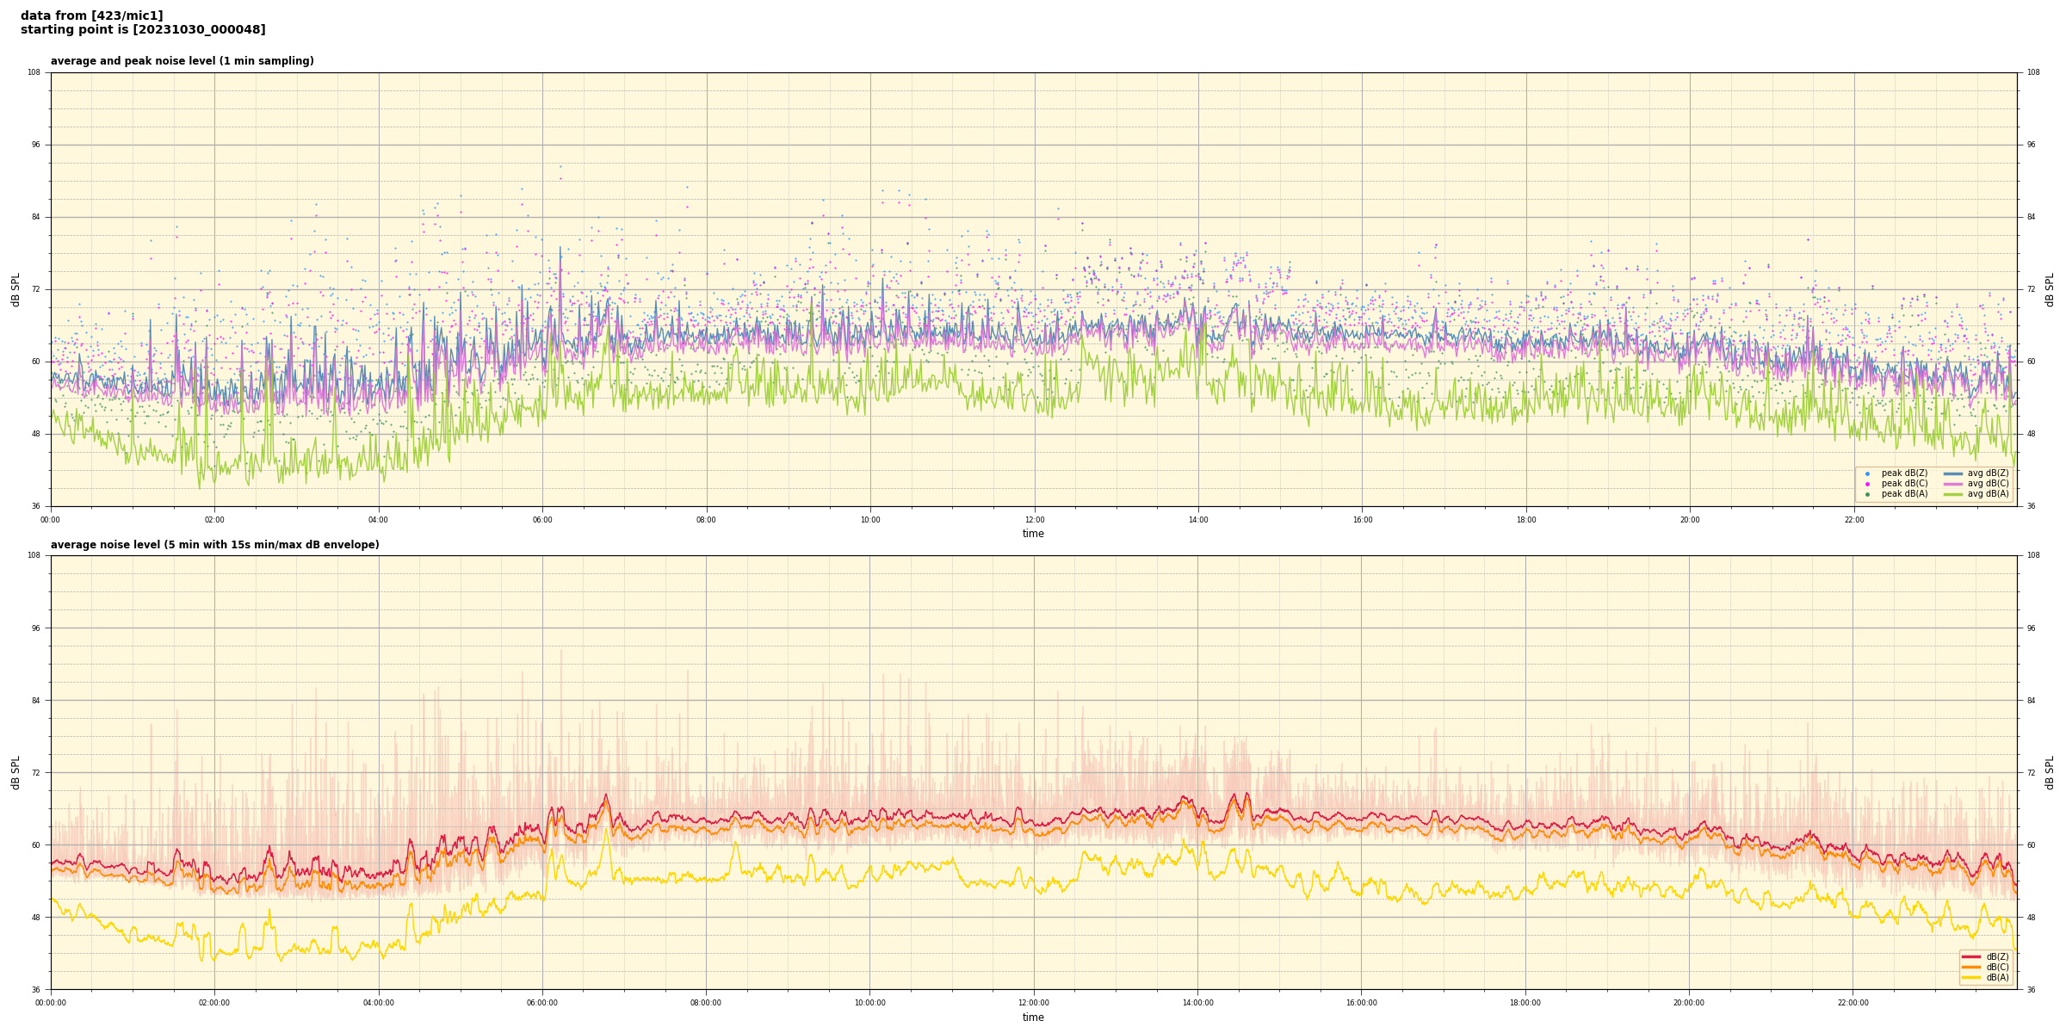The image size is (2066, 1033).
Task: Click the 'time' x-axis label of bottom chart
Action: click(1033, 1018)
